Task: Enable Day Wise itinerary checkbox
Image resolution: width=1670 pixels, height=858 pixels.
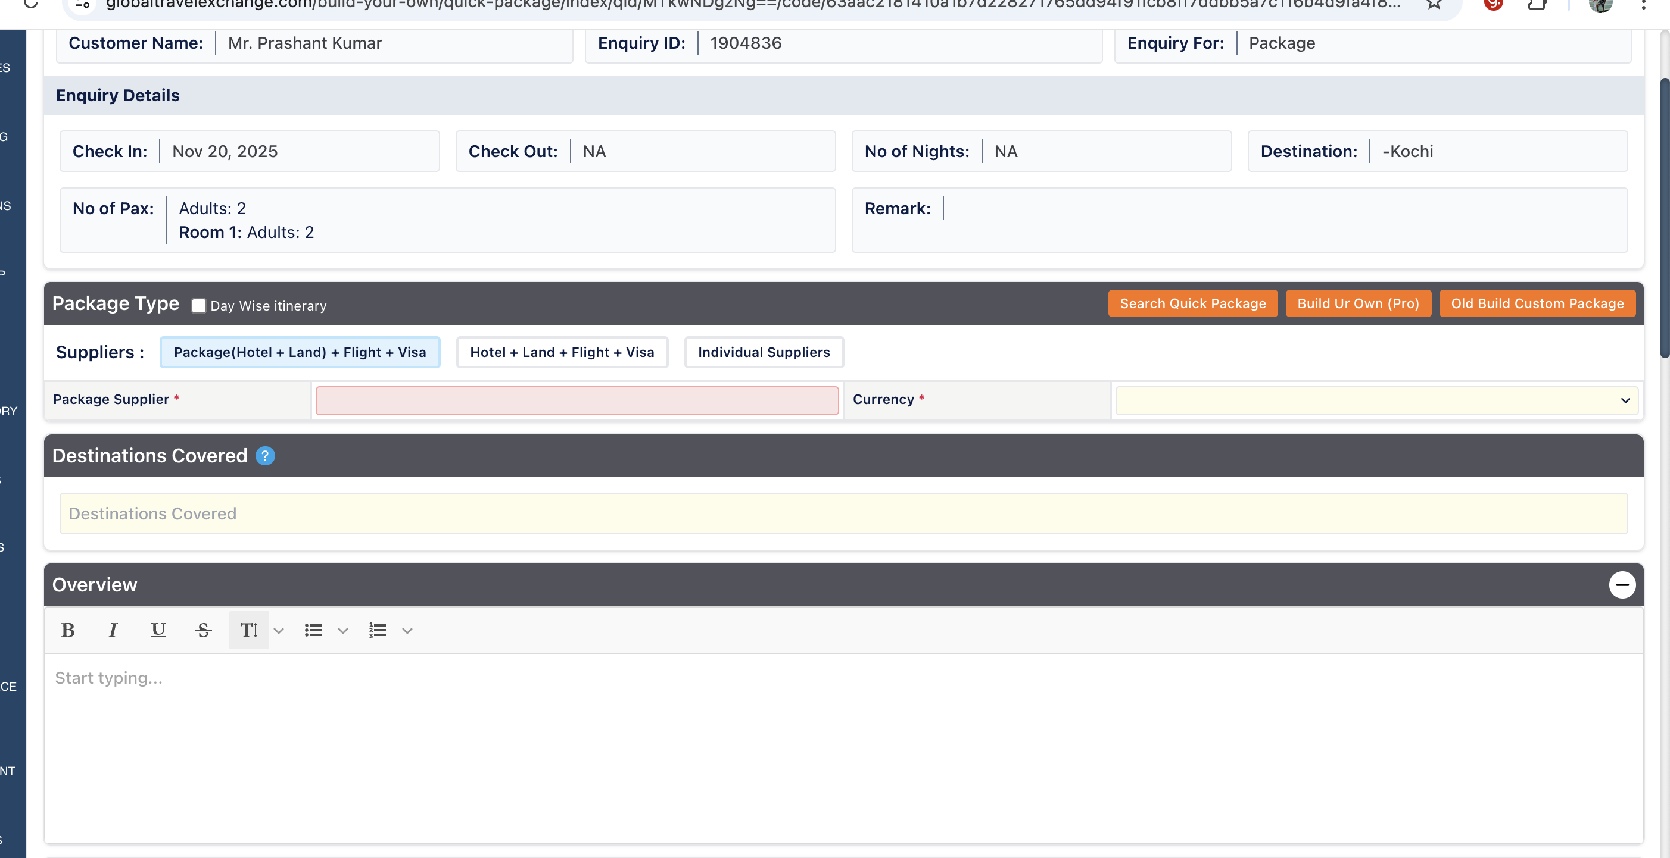Action: pyautogui.click(x=199, y=306)
